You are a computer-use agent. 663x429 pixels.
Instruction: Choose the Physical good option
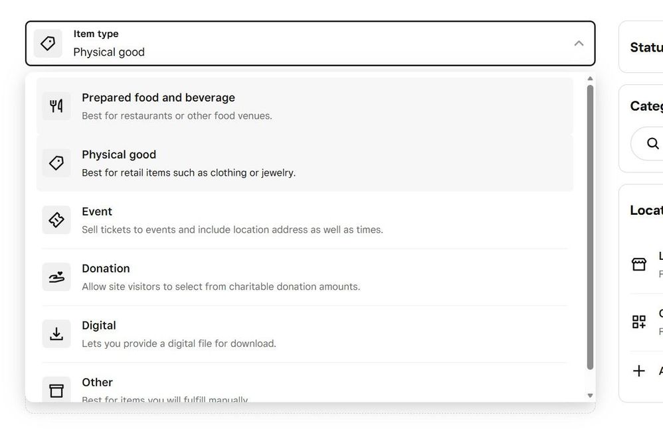pyautogui.click(x=304, y=163)
